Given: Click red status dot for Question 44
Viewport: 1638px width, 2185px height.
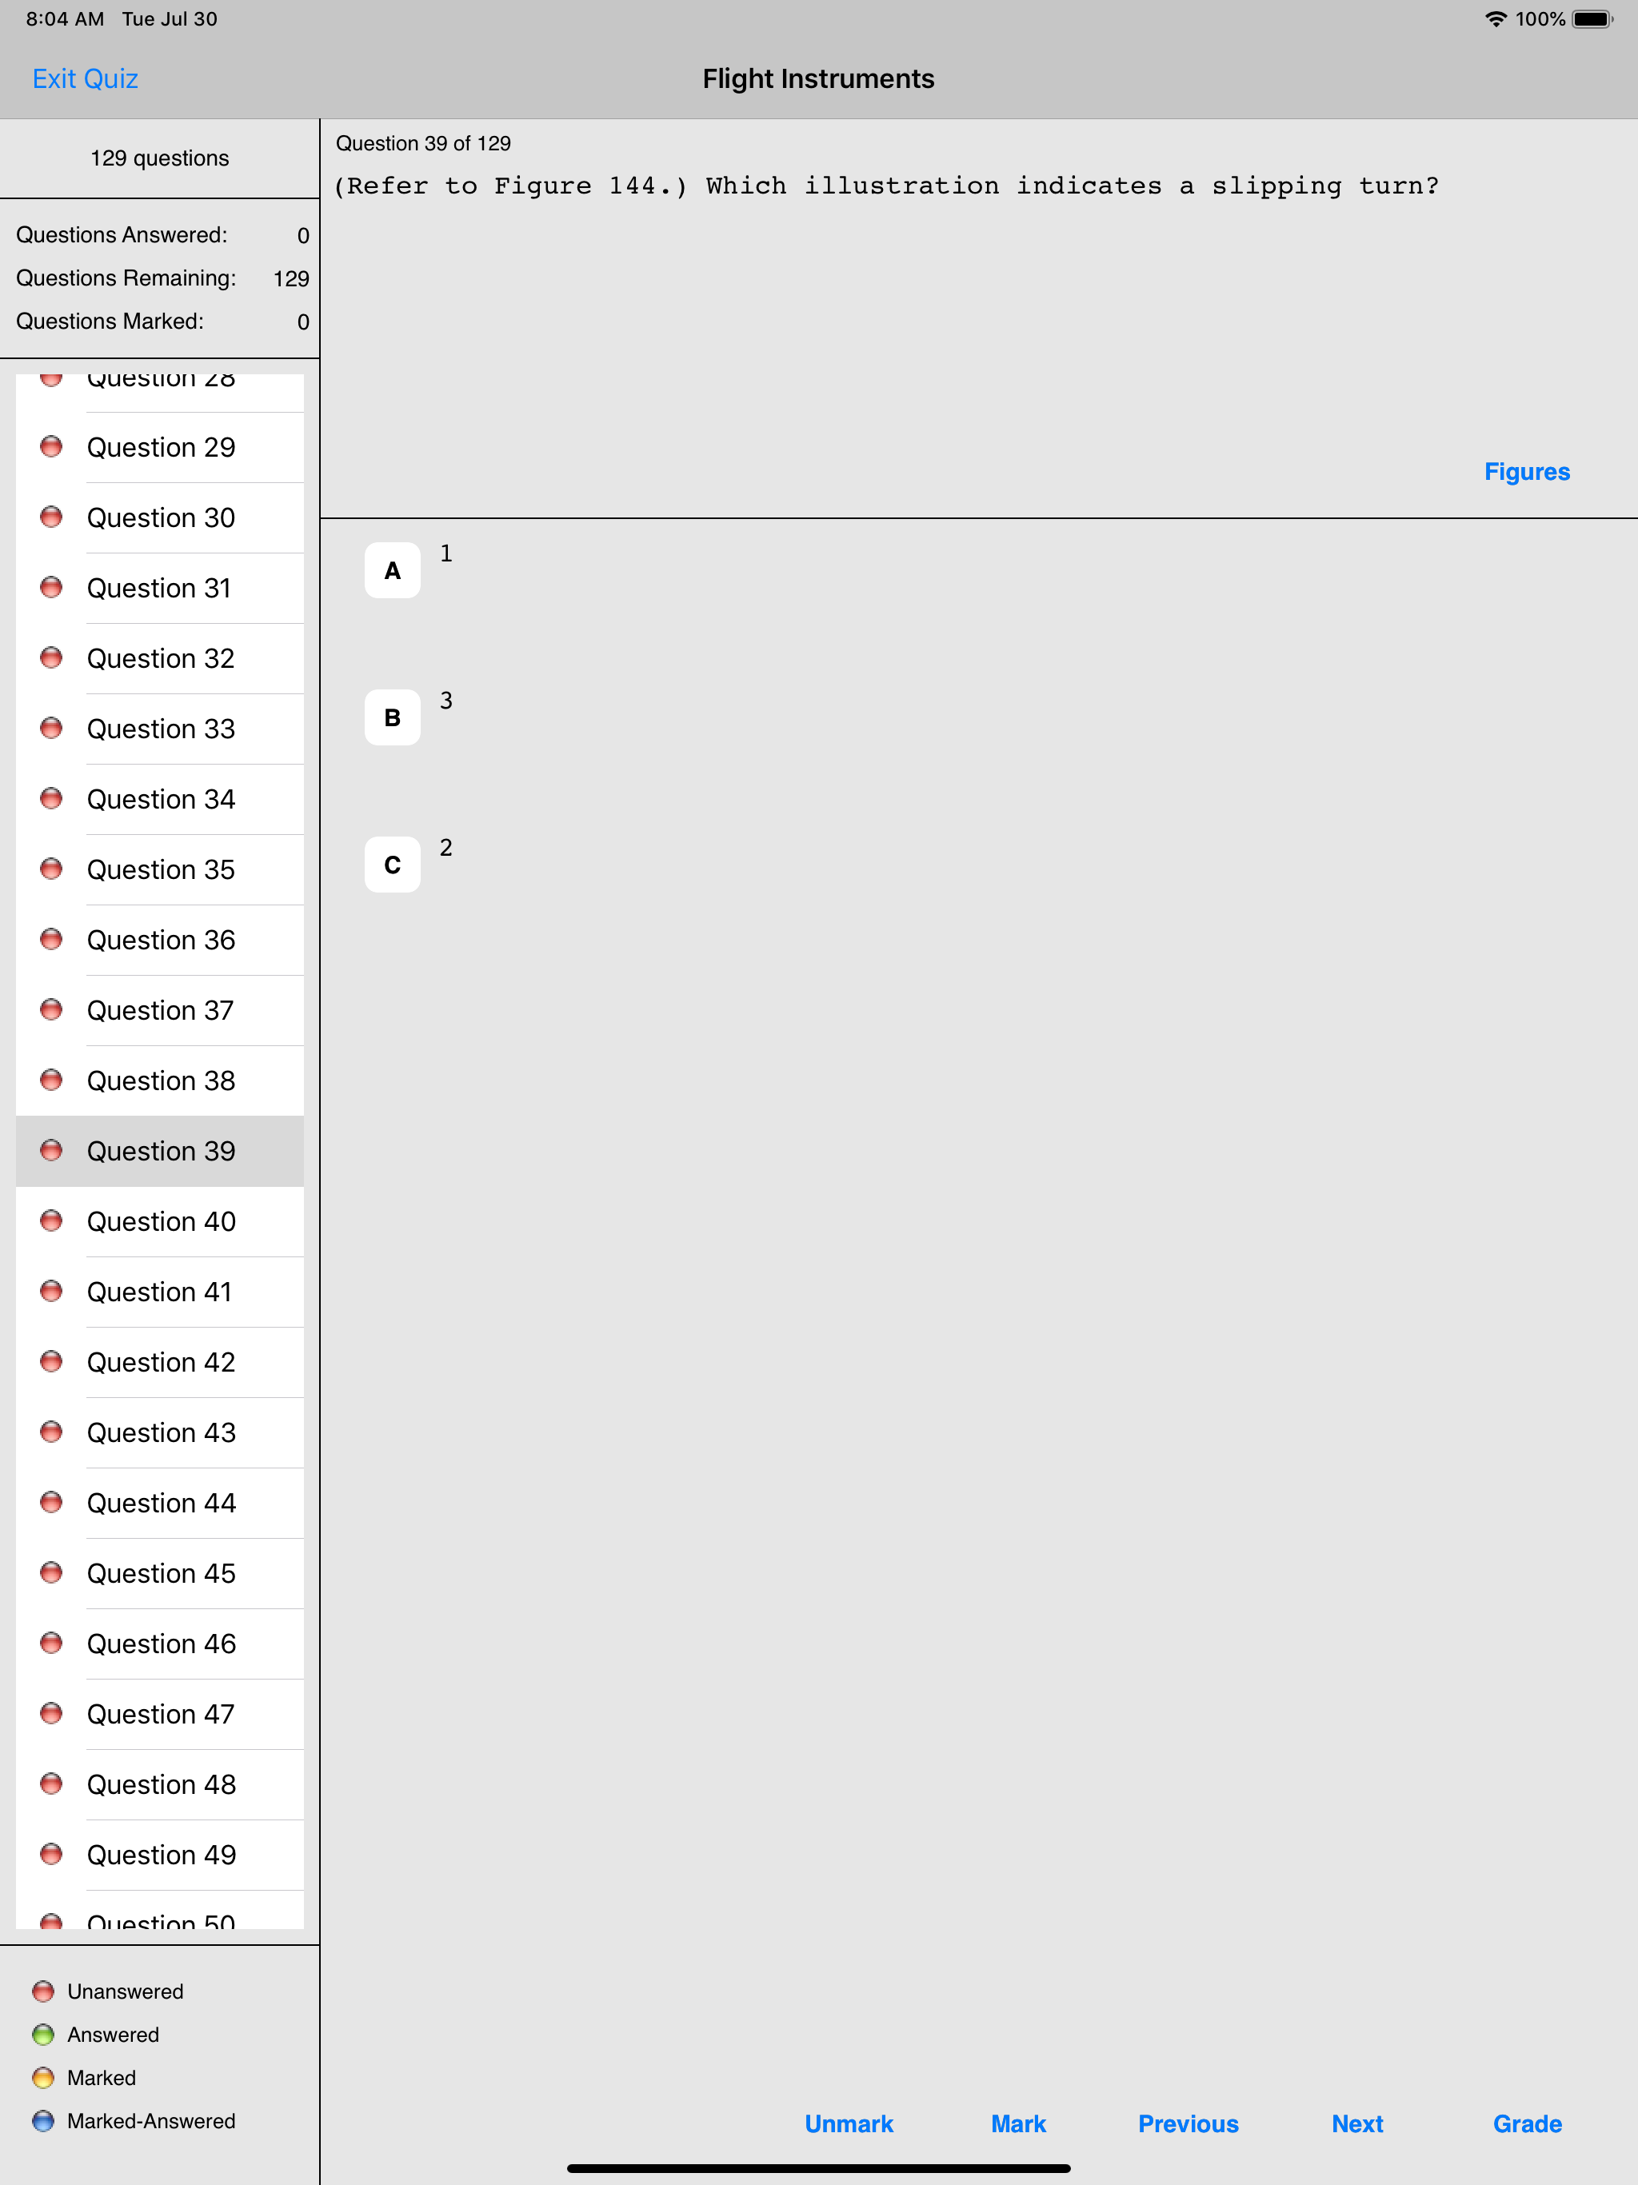Looking at the screenshot, I should [51, 1503].
